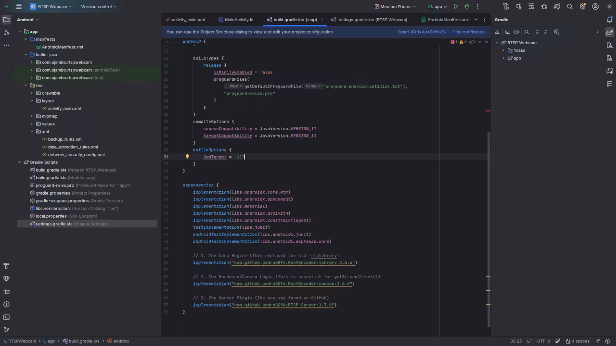Open the Build tool window hammer icon
This screenshot has height=346, width=616.
(x=6, y=266)
